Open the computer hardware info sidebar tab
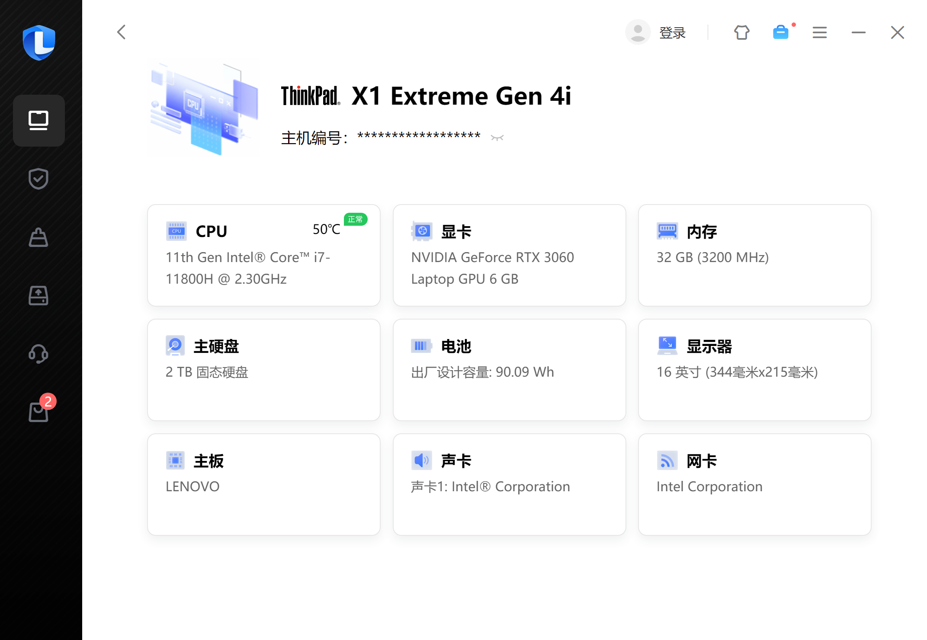This screenshot has height=640, width=927. (38, 121)
